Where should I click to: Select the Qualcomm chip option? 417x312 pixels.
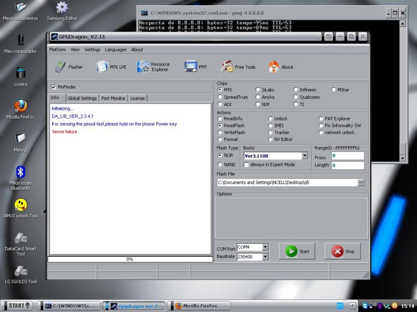pos(296,97)
